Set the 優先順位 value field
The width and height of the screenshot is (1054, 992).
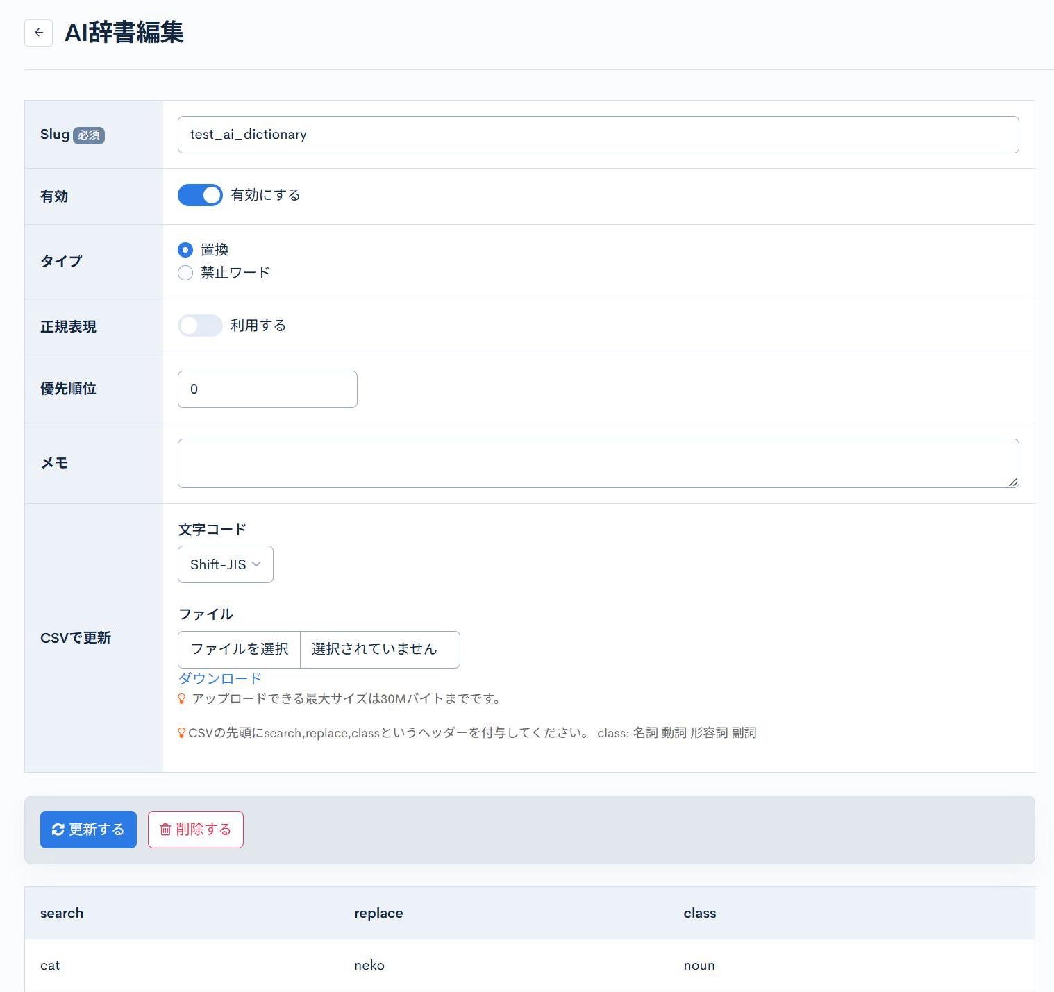267,389
